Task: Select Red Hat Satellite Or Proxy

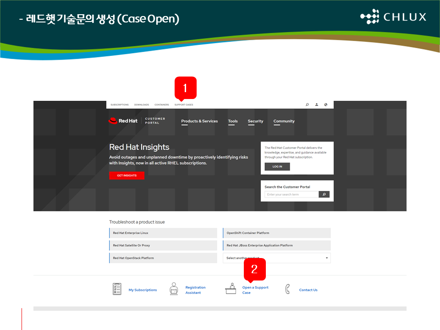Action: coord(163,246)
